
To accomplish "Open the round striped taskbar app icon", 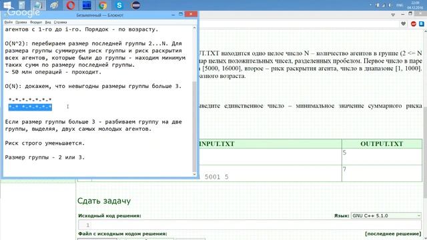I will tap(135, 5).
